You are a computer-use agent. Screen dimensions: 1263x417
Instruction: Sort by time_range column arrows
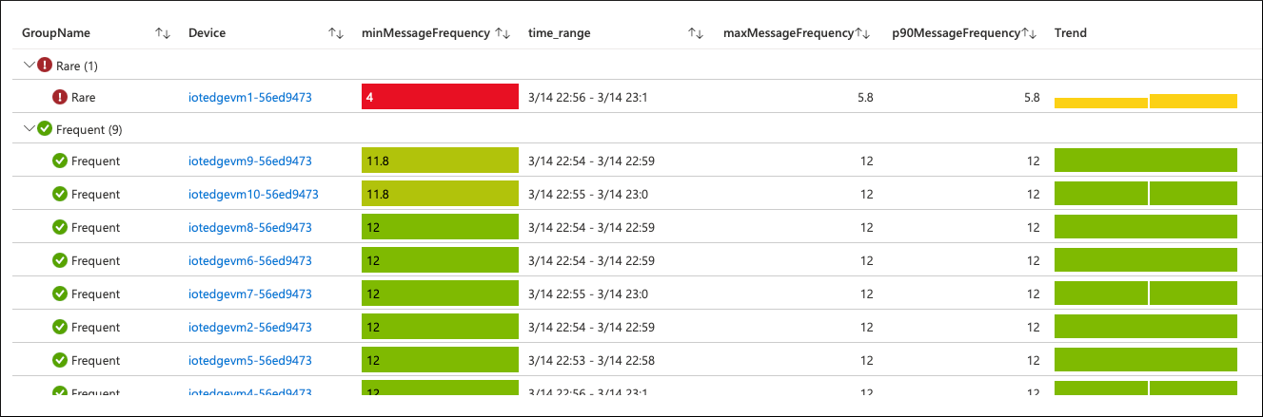[696, 33]
